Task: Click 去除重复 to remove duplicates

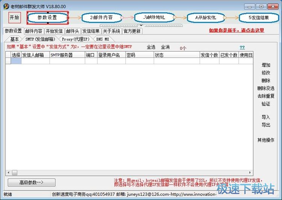Action: (x=266, y=96)
